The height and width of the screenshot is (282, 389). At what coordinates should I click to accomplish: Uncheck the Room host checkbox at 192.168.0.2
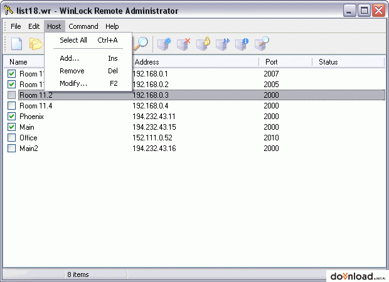pos(11,84)
